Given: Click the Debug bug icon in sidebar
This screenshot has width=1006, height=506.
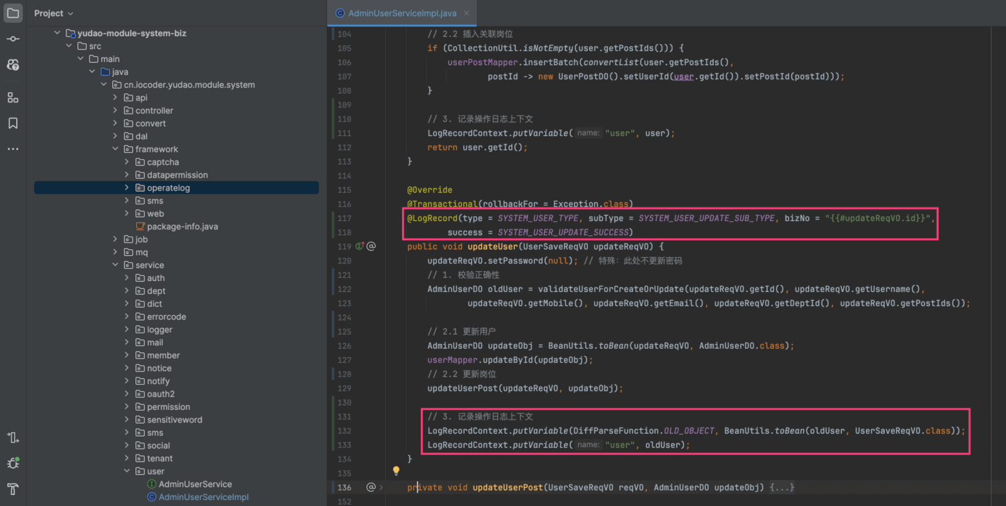Looking at the screenshot, I should click(13, 463).
